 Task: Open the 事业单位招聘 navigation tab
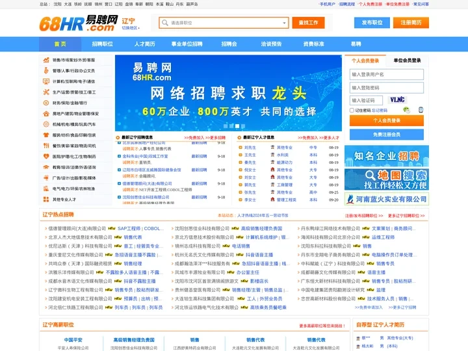coord(187,44)
